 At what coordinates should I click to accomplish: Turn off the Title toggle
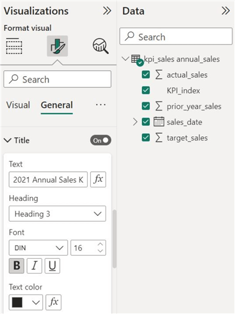pyautogui.click(x=101, y=140)
